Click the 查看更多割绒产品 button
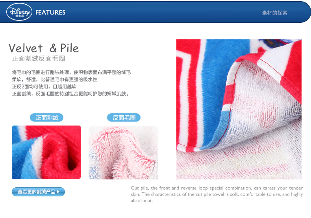This screenshot has width=311, height=218. tap(38, 192)
